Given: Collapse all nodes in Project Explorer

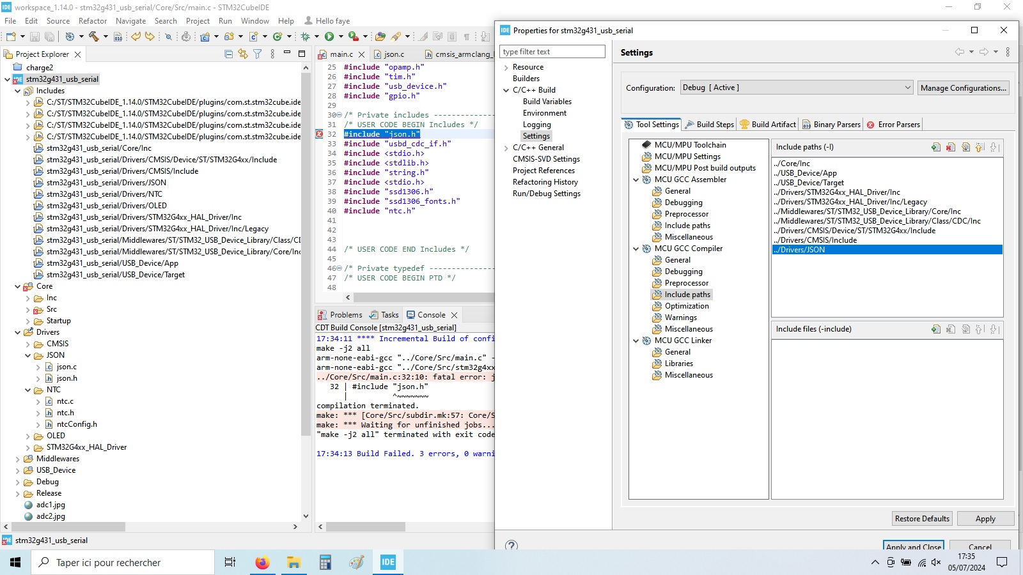Looking at the screenshot, I should click(x=228, y=54).
